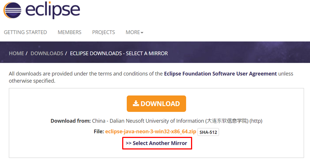Go to Downloads breadcrumb link
The height and width of the screenshot is (161, 310).
(x=47, y=53)
